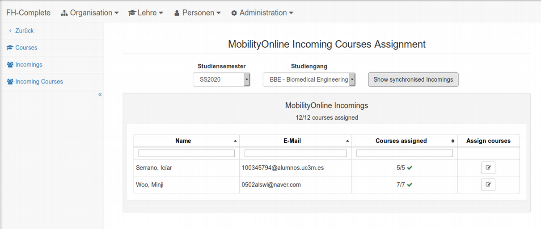
Task: Open the FH-Complete home link
Action: click(28, 13)
